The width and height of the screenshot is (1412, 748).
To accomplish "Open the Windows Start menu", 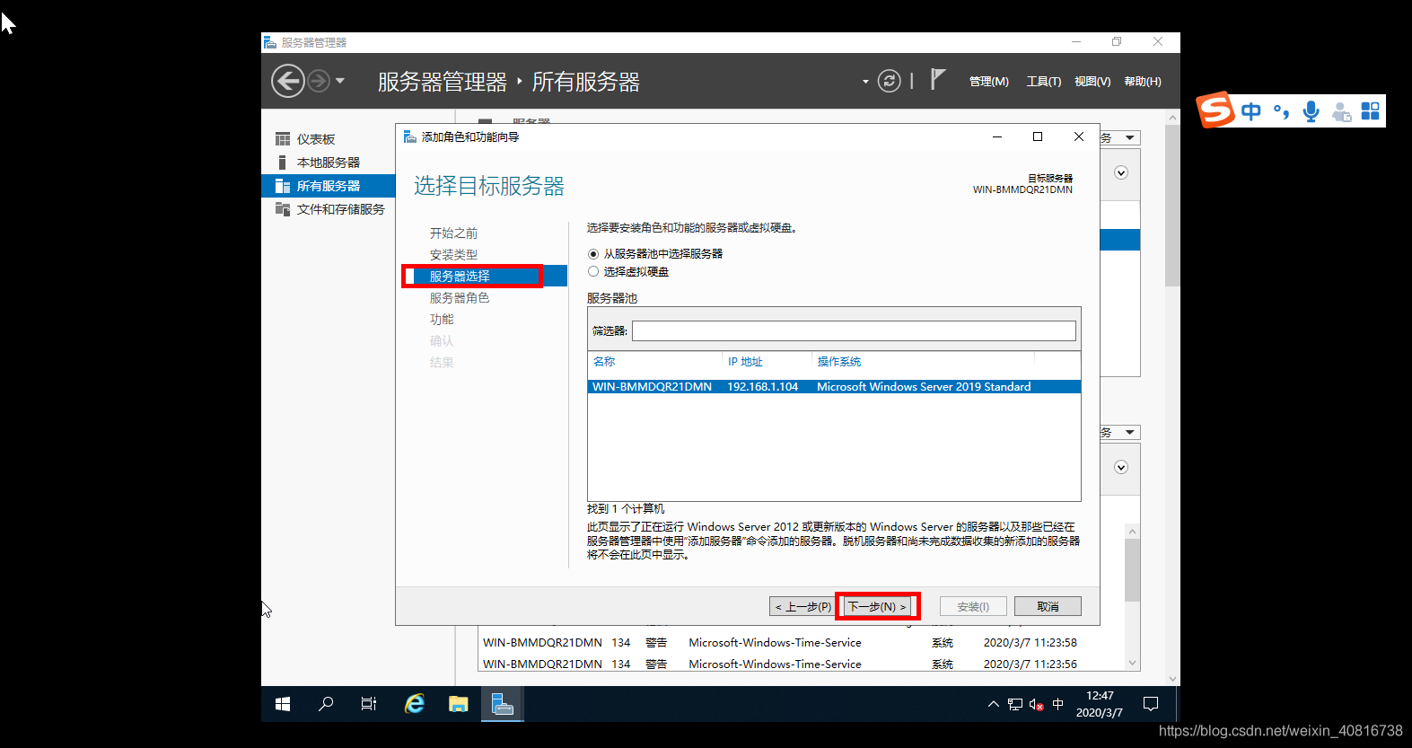I will point(283,704).
